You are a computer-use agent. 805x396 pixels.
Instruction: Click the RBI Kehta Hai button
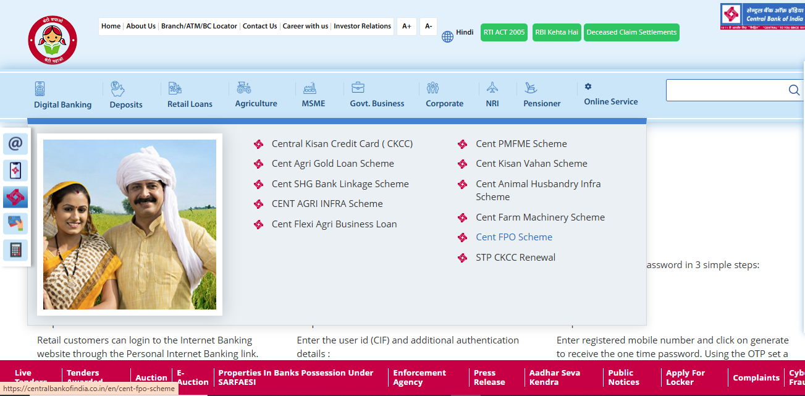coord(557,32)
